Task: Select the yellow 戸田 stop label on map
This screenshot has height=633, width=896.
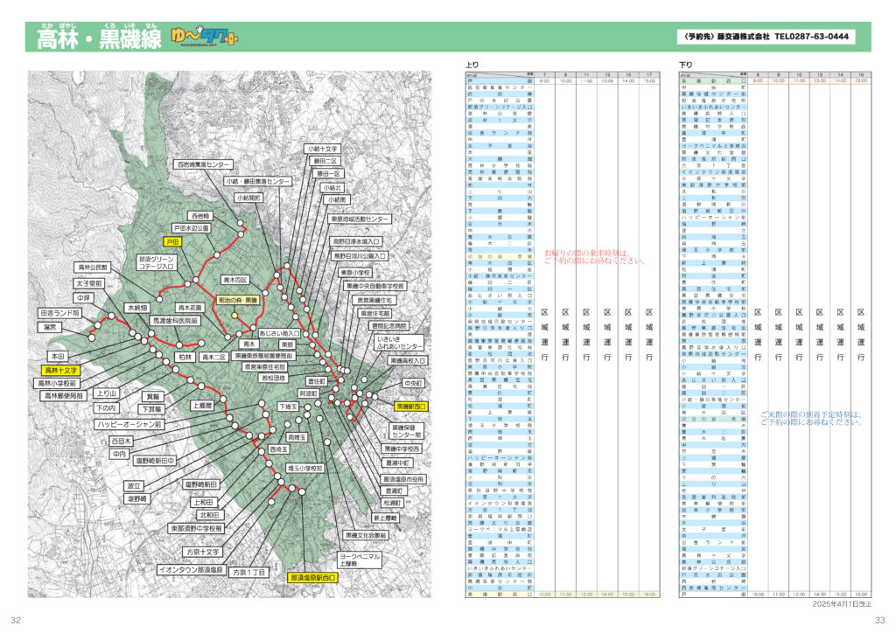Action: coord(171,241)
